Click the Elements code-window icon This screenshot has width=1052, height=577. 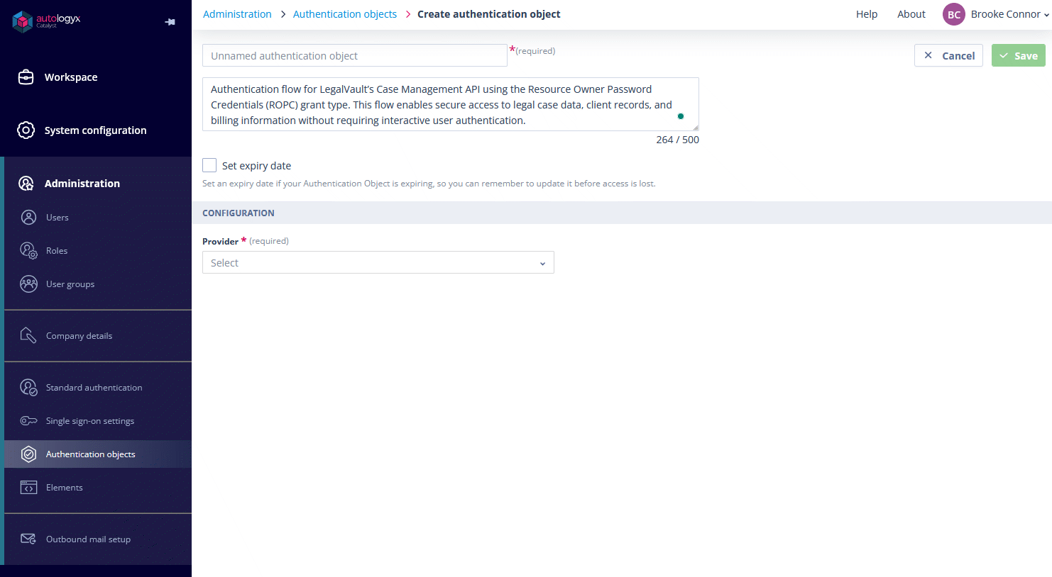click(28, 488)
